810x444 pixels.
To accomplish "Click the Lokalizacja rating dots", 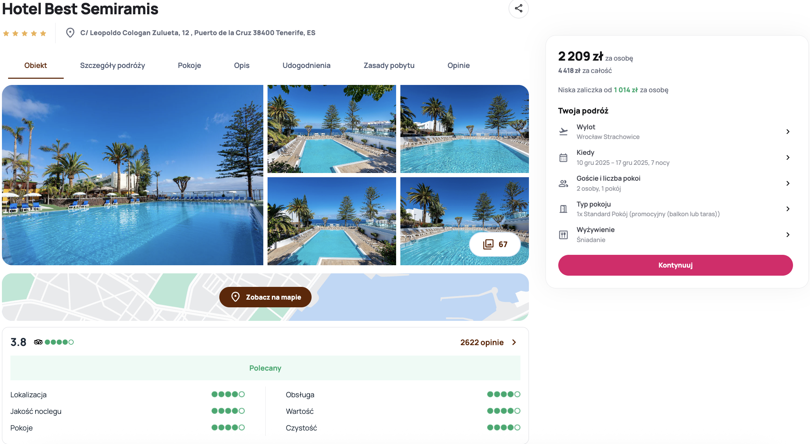I will 228,394.
